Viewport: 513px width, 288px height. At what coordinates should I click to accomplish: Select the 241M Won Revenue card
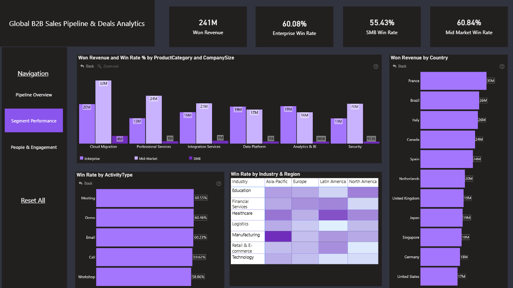click(x=208, y=27)
